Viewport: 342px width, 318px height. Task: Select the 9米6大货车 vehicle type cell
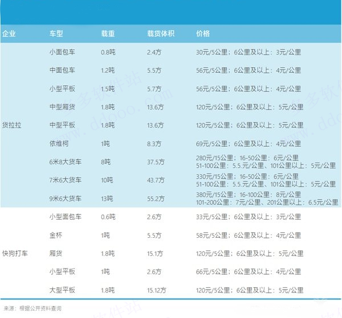(x=66, y=199)
